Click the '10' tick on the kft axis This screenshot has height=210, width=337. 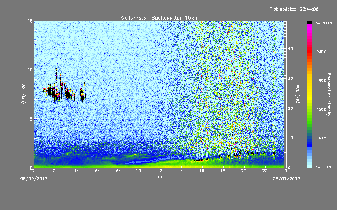(290, 138)
